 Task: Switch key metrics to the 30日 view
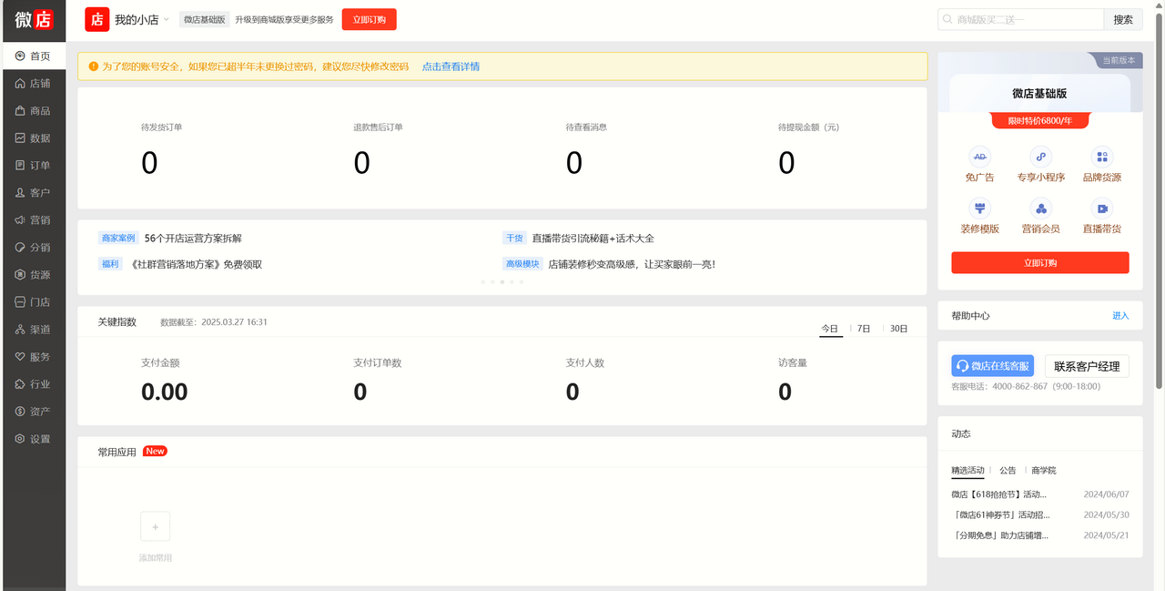pyautogui.click(x=896, y=329)
